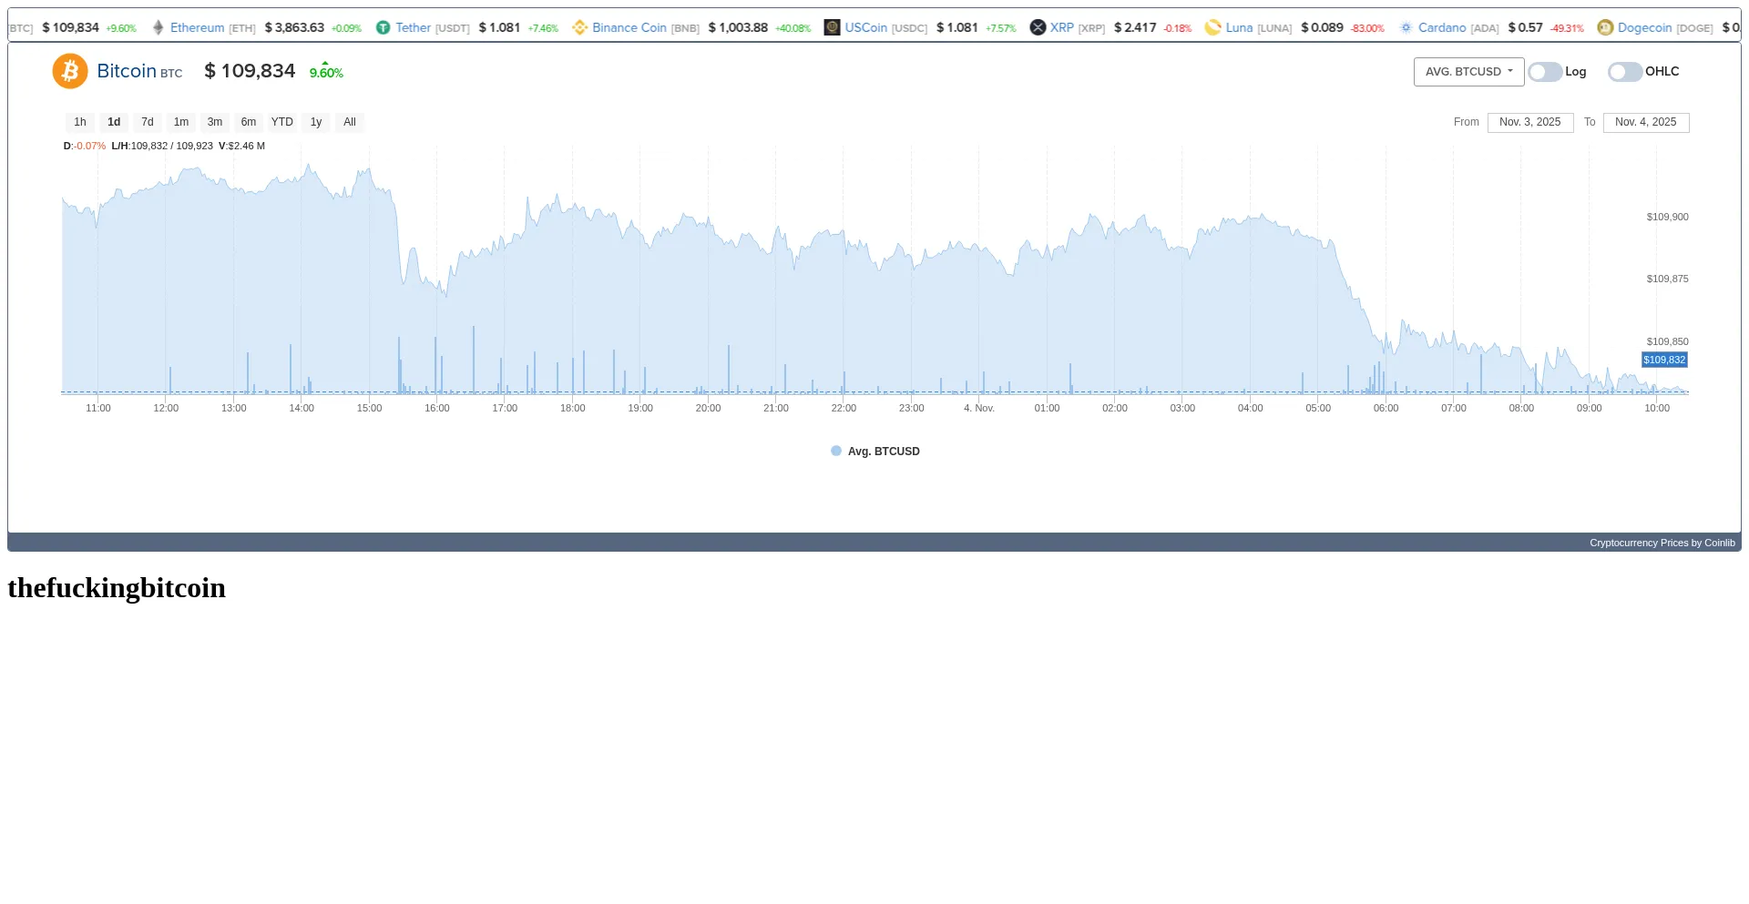
Task: Switch chart range to 7d
Action: tap(148, 122)
